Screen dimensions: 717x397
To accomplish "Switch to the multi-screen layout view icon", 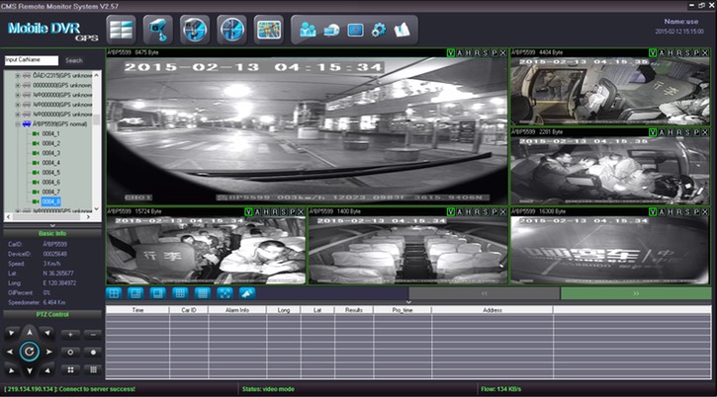I will click(x=121, y=29).
